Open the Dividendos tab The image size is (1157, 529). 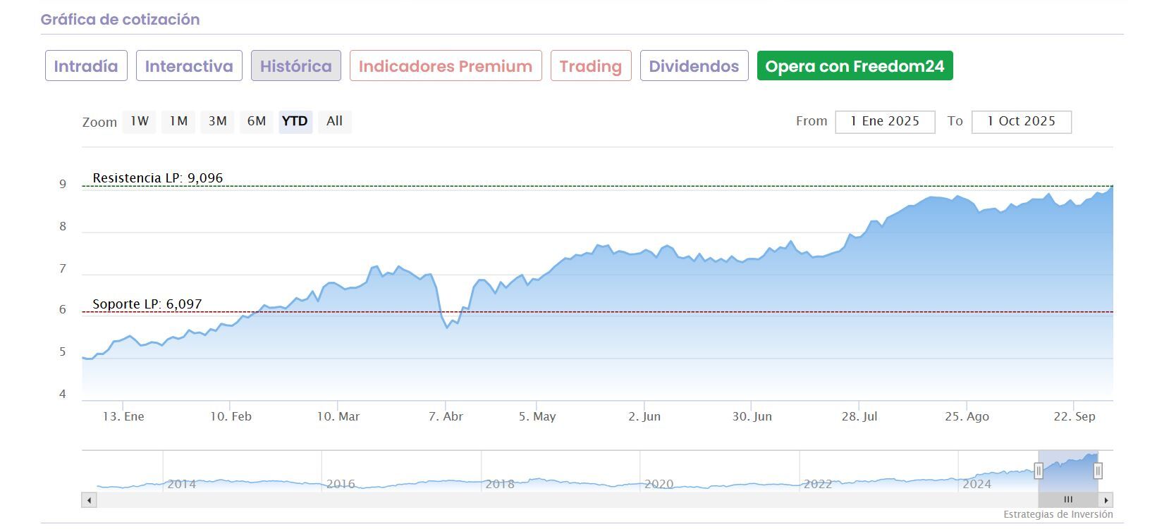694,66
